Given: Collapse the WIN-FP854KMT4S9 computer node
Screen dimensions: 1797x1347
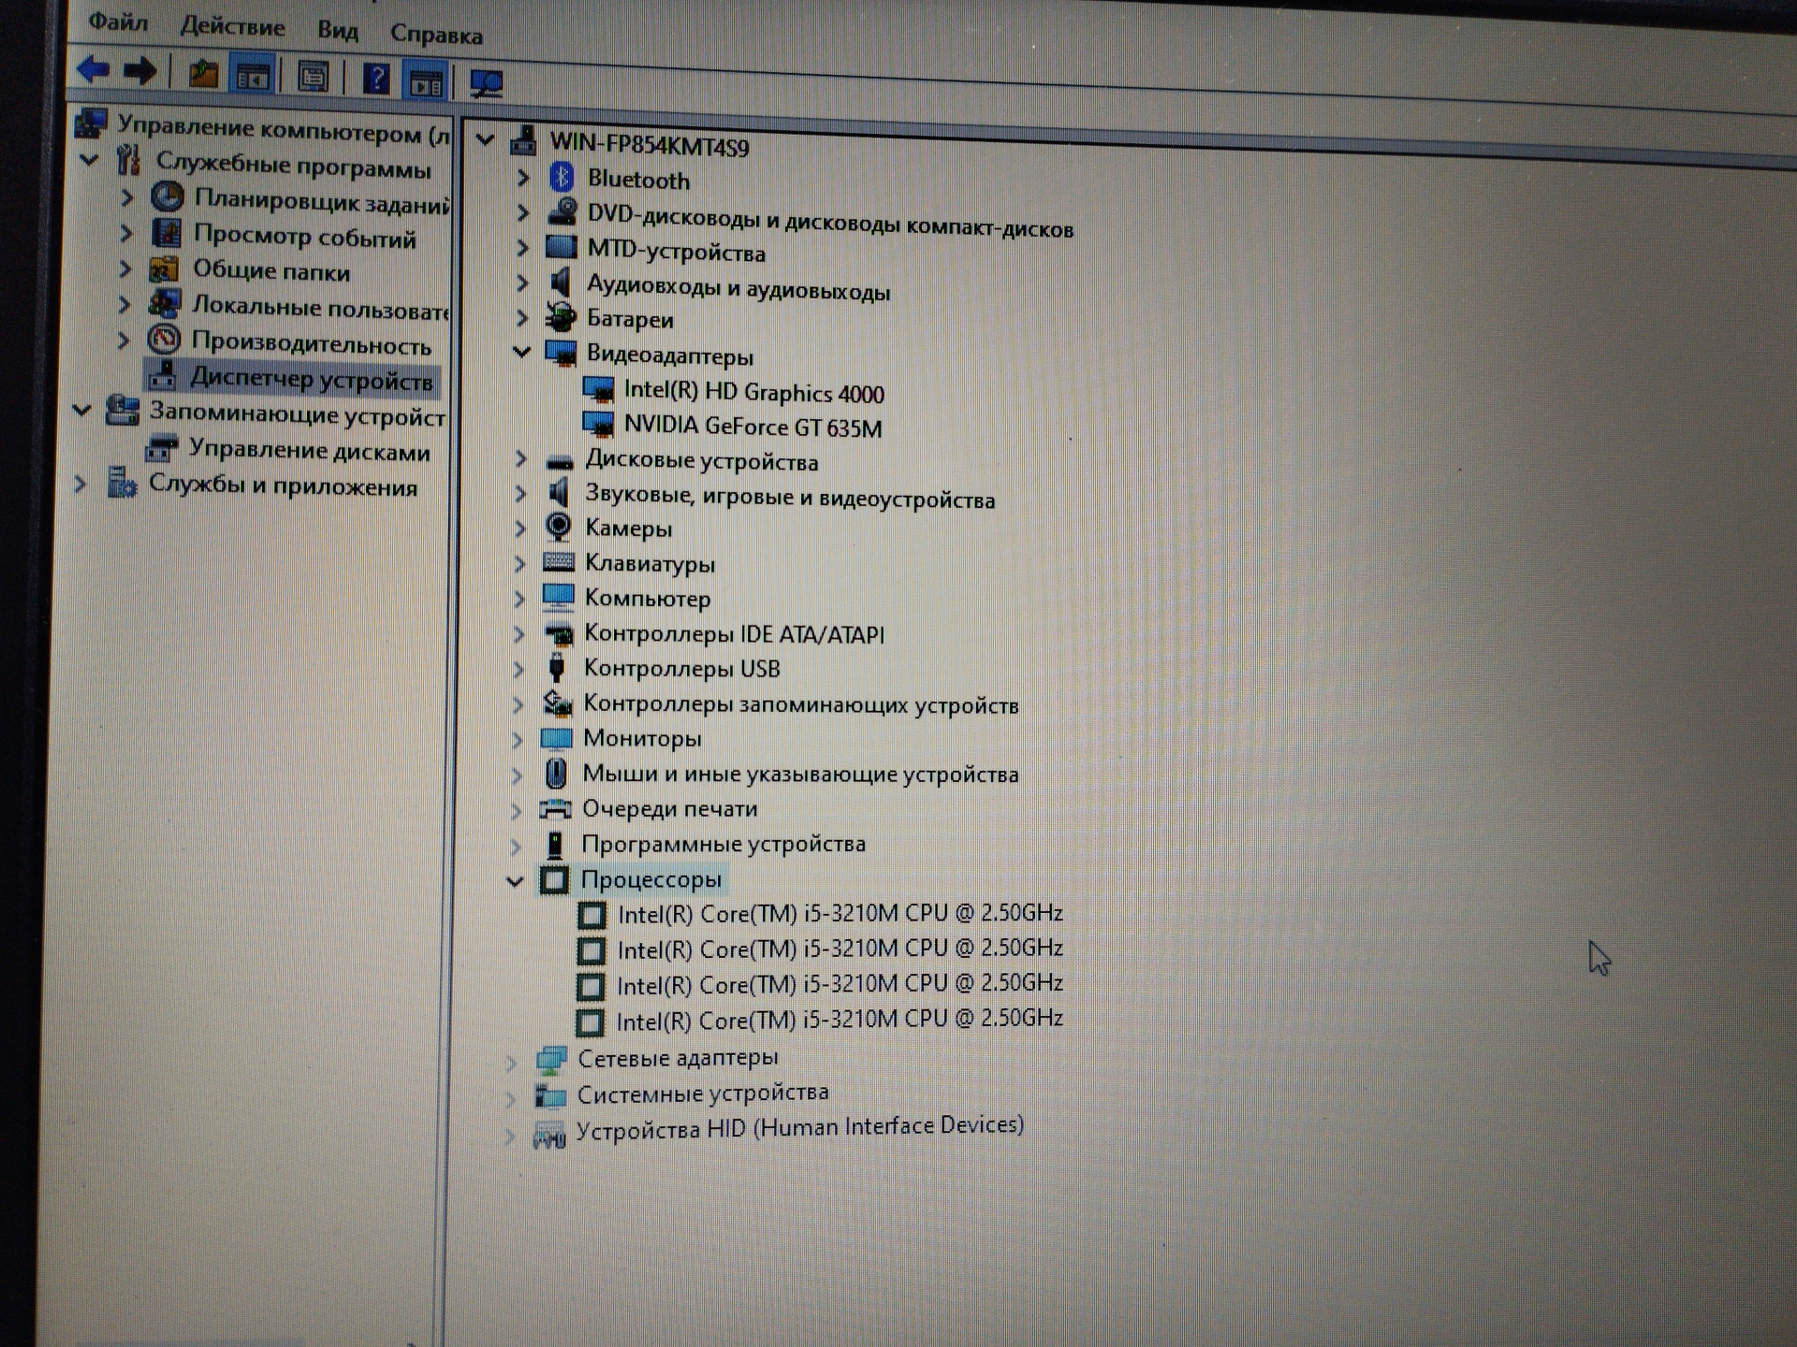Looking at the screenshot, I should (485, 140).
